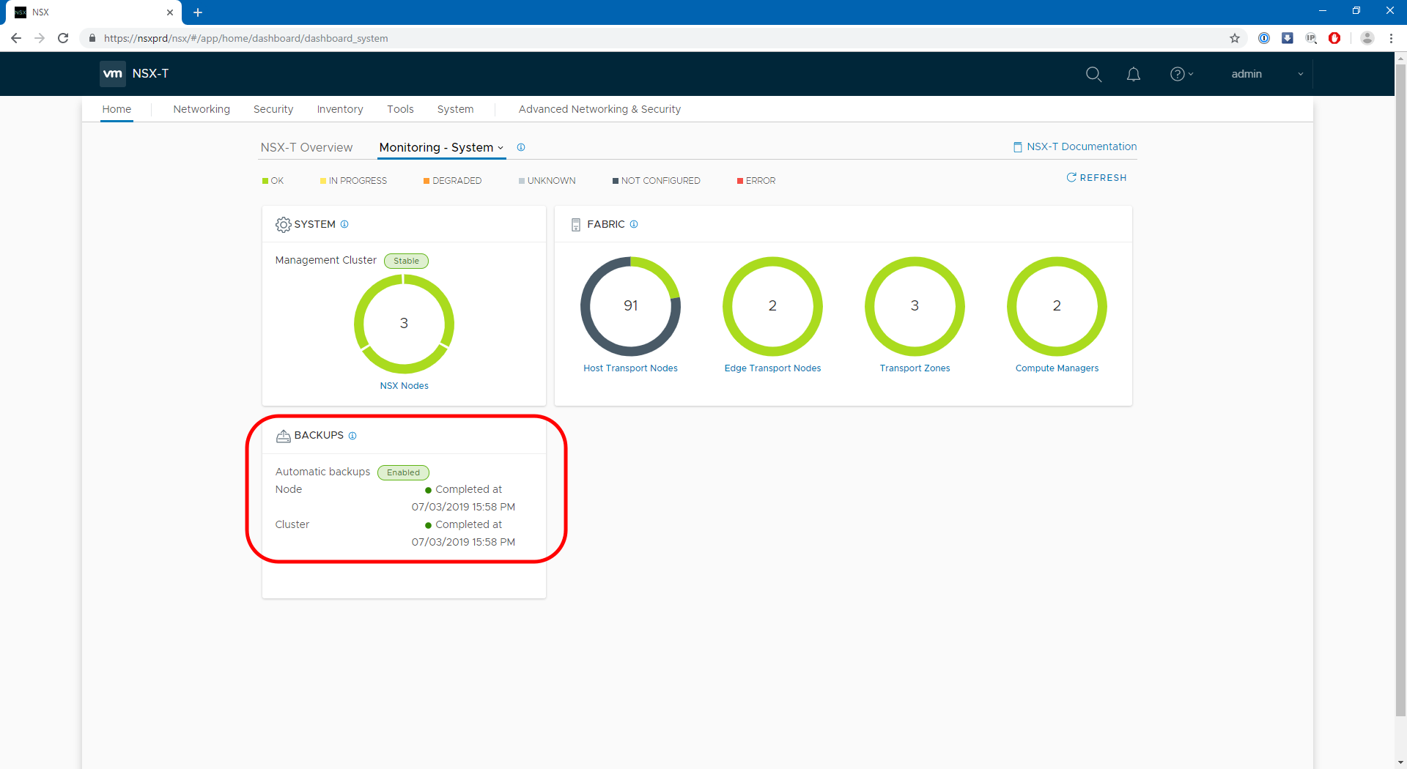This screenshot has width=1407, height=769.
Task: Click the info icon beside FABRIC heading
Action: tap(634, 224)
